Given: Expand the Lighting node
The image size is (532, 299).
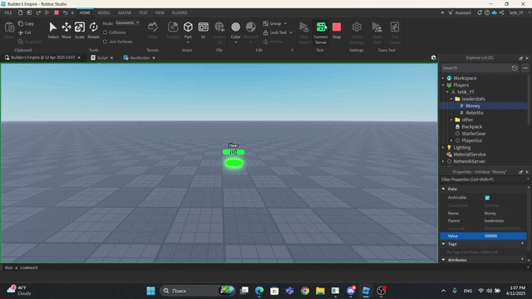Looking at the screenshot, I should [x=443, y=148].
